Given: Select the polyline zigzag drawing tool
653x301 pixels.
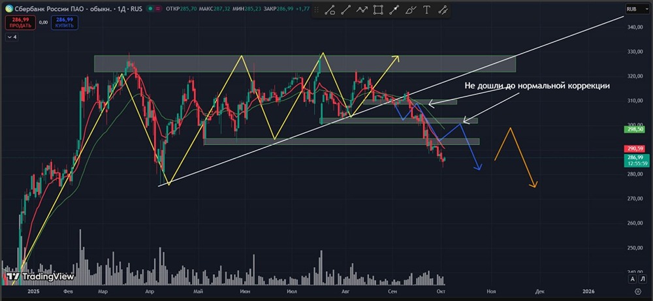Looking at the screenshot, I should pyautogui.click(x=362, y=10).
